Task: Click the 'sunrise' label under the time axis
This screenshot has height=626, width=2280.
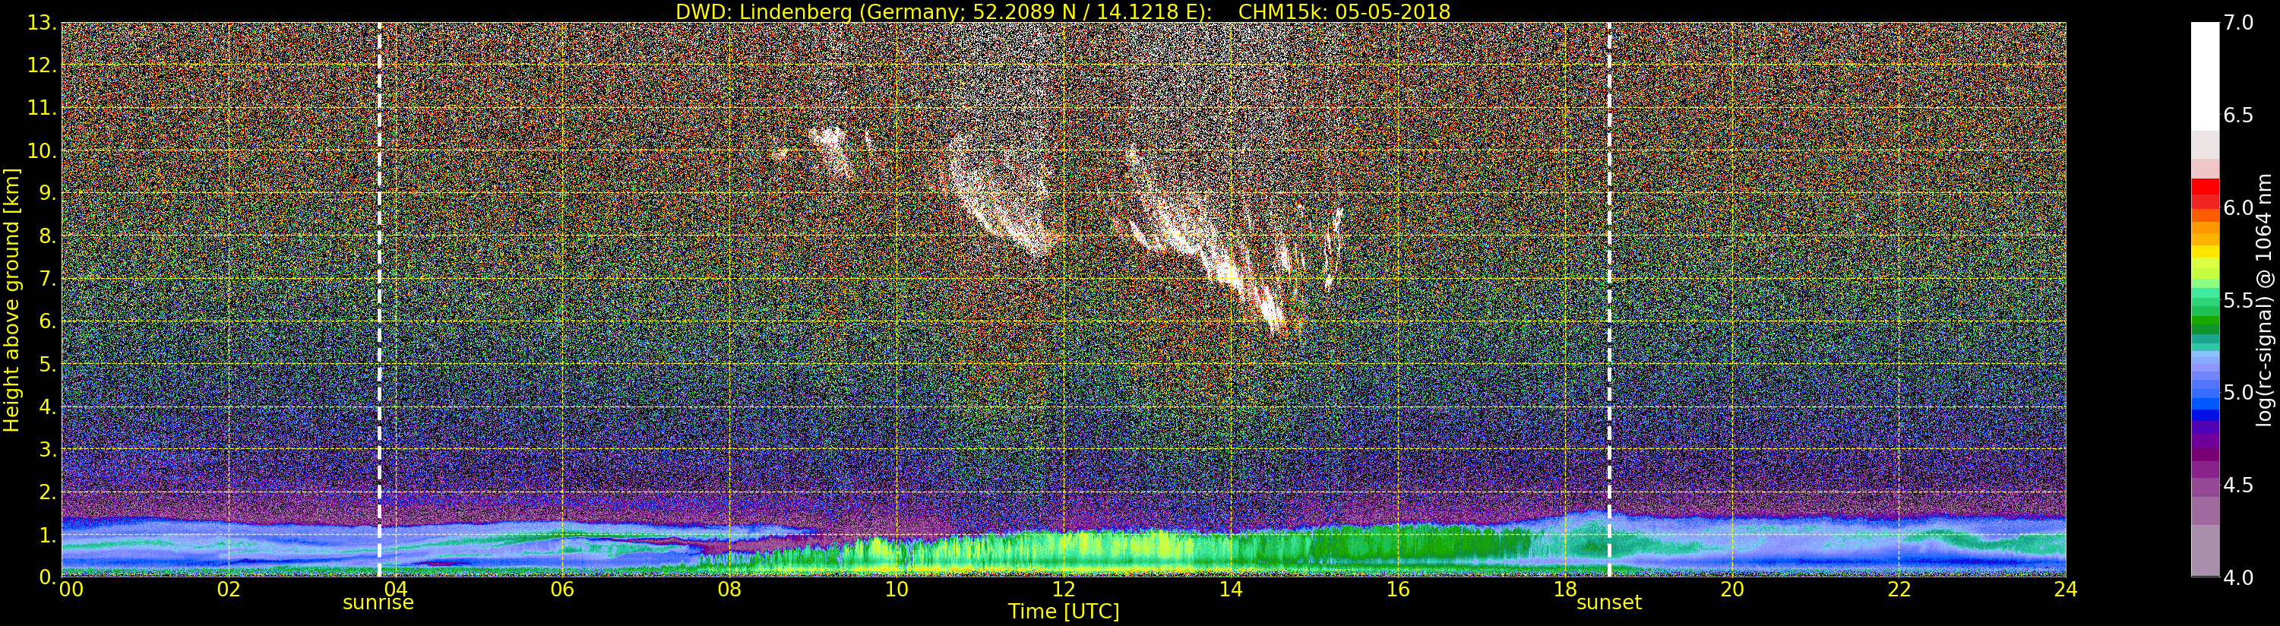Action: [379, 602]
